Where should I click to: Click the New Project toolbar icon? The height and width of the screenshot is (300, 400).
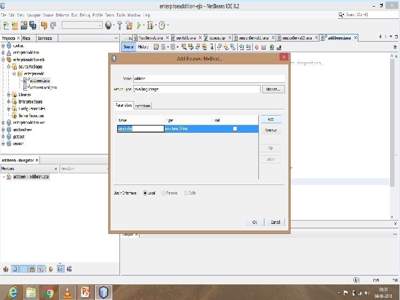pos(15,25)
